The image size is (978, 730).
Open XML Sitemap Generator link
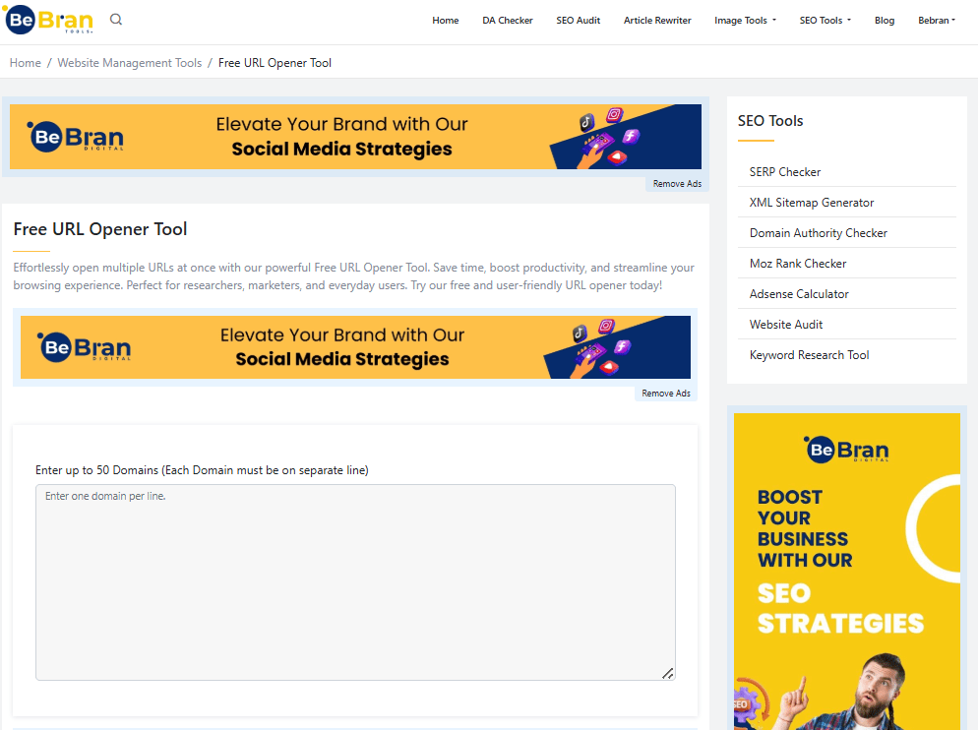pyautogui.click(x=812, y=203)
